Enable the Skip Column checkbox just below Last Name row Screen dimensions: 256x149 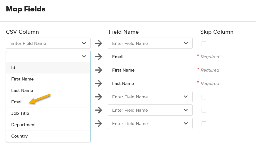click(204, 97)
